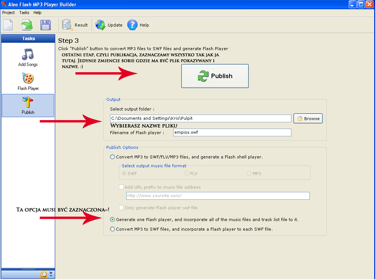Click the app icon in title bar
This screenshot has width=376, height=280.
(x=4, y=4)
